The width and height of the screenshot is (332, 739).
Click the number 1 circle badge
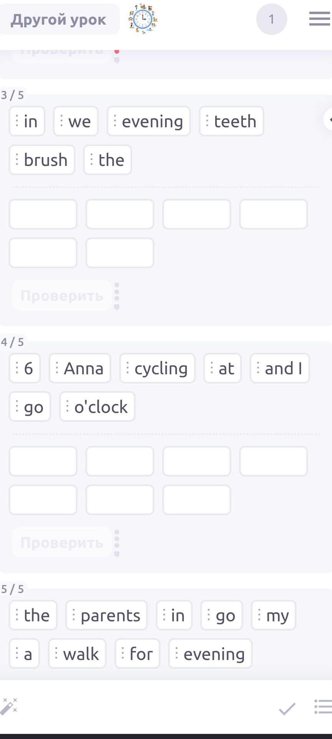(x=272, y=19)
